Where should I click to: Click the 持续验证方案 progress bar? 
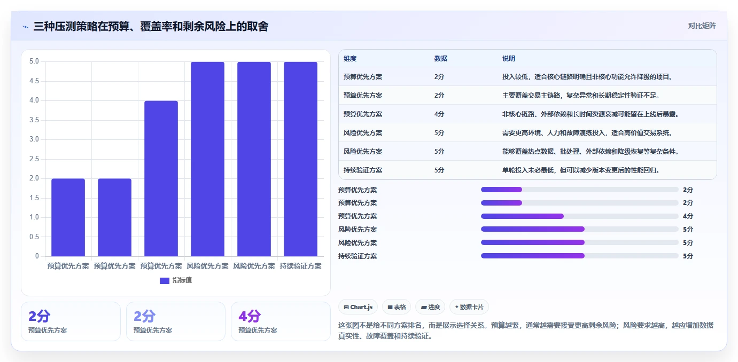point(580,256)
